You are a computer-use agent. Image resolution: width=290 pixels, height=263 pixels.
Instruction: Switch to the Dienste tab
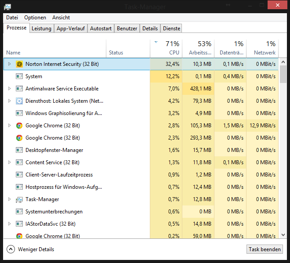point(171,29)
